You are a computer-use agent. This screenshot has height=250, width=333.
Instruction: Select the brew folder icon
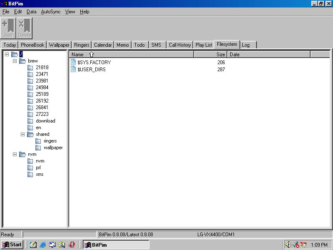pos(22,61)
